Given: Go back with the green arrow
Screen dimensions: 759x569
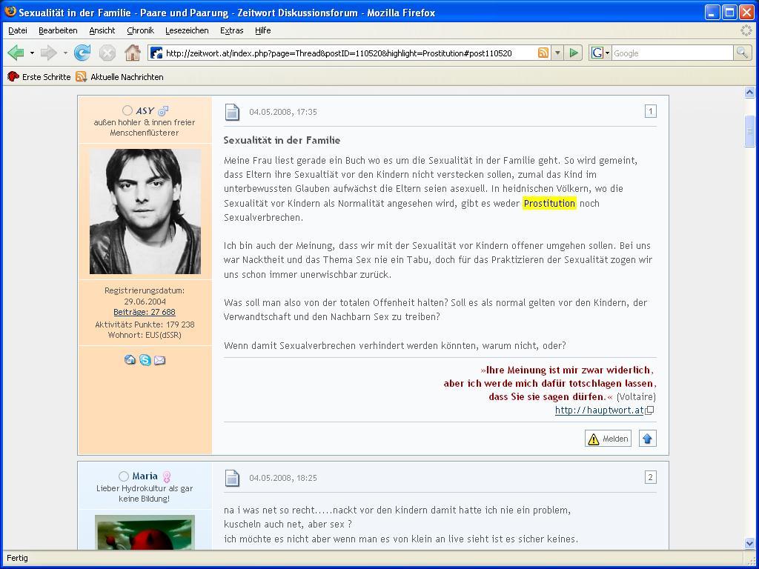Looking at the screenshot, I should (x=16, y=53).
